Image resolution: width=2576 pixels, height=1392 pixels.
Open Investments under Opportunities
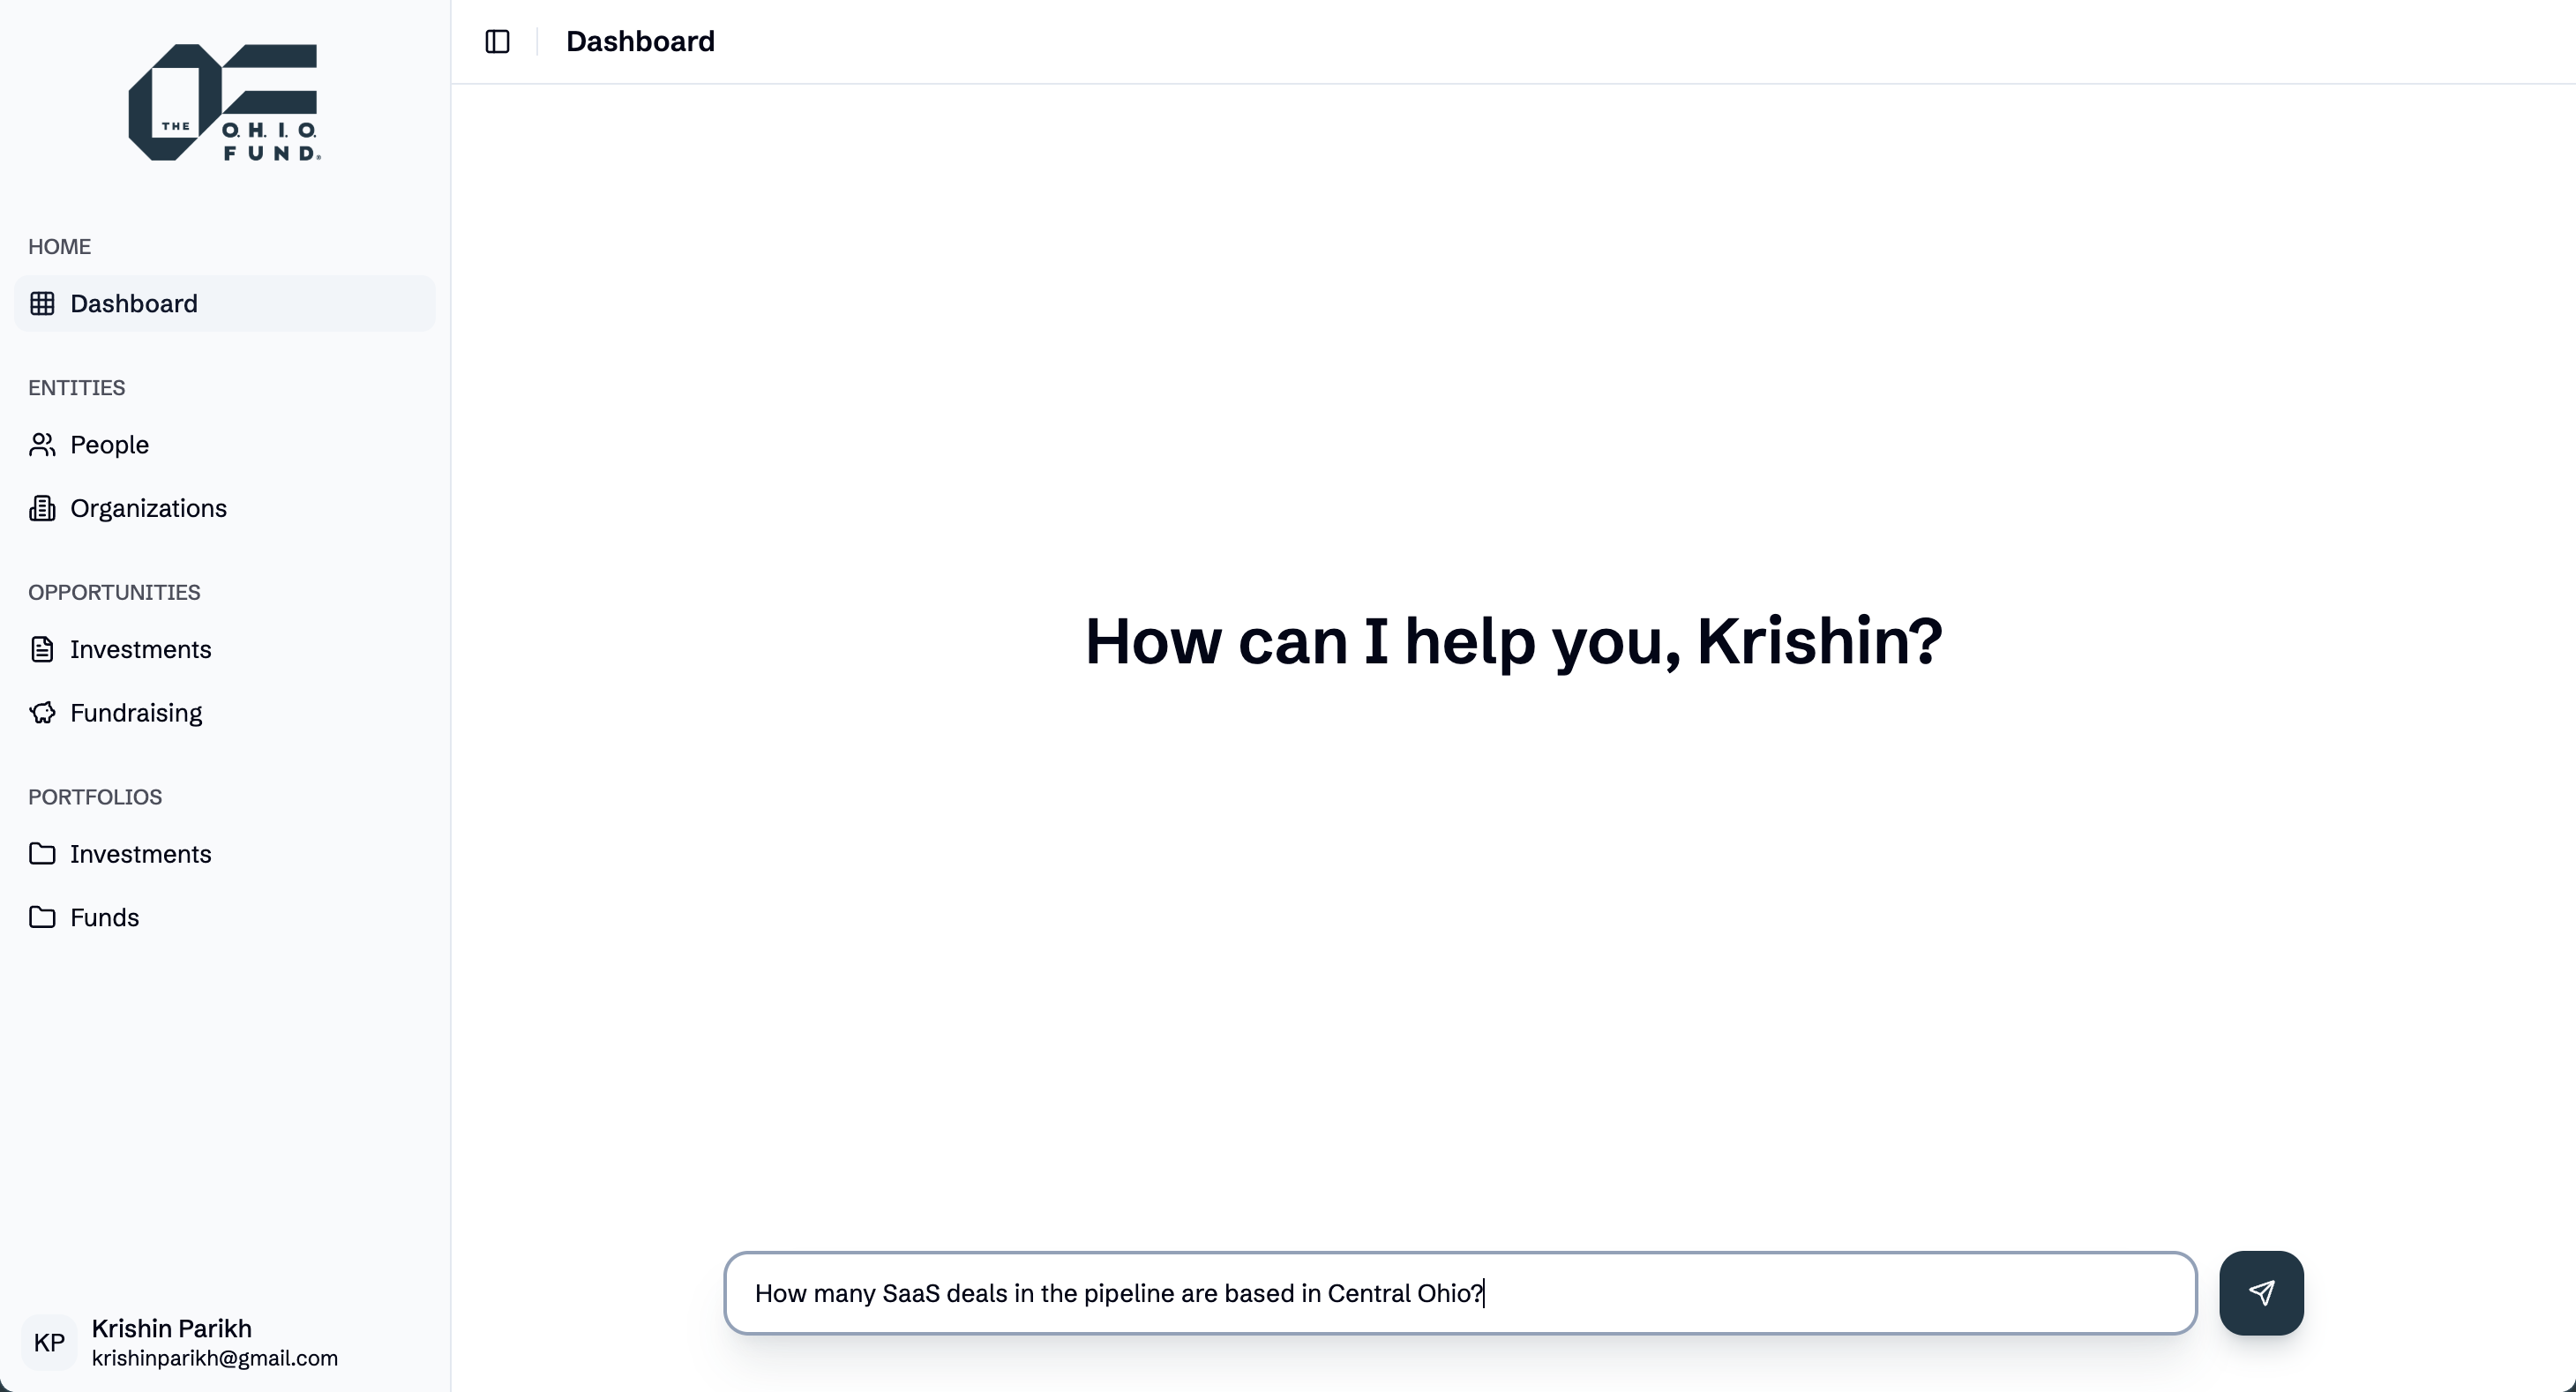point(140,649)
